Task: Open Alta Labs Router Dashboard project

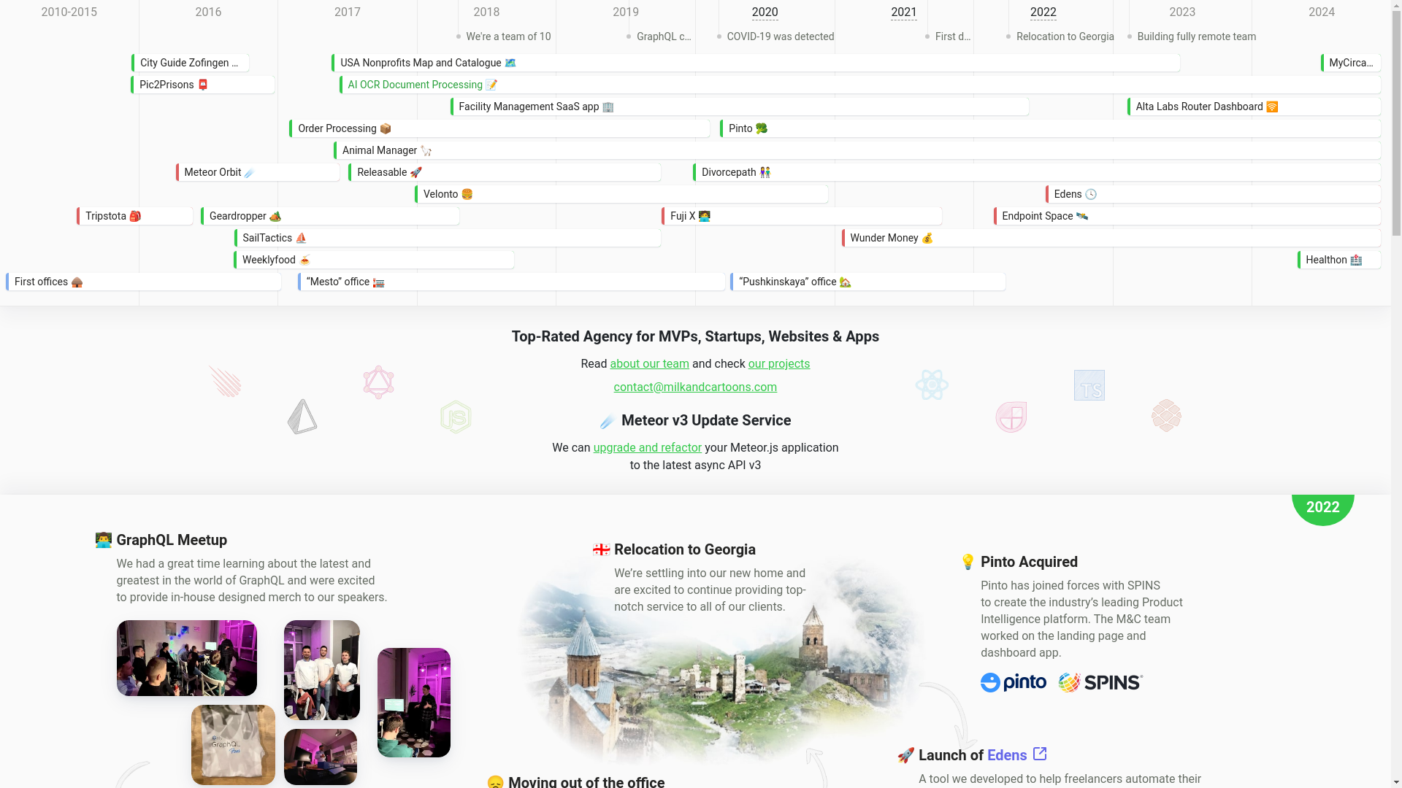Action: click(x=1254, y=107)
